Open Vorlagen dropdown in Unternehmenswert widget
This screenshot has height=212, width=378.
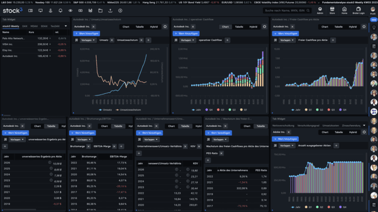tap(151, 140)
